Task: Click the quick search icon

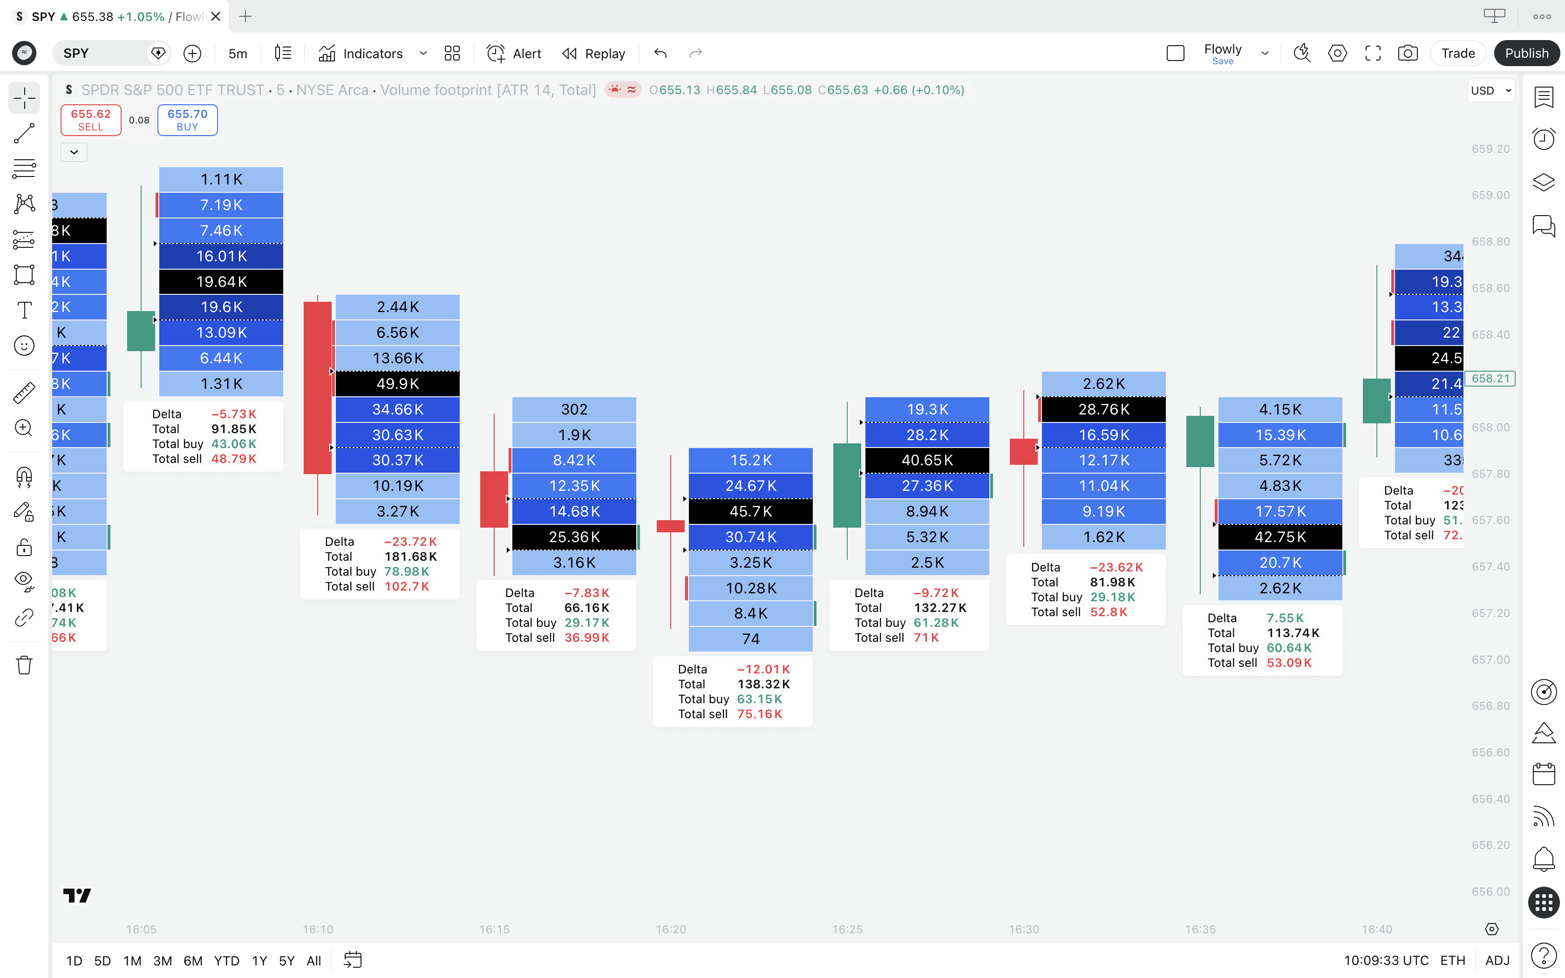Action: pyautogui.click(x=1302, y=53)
